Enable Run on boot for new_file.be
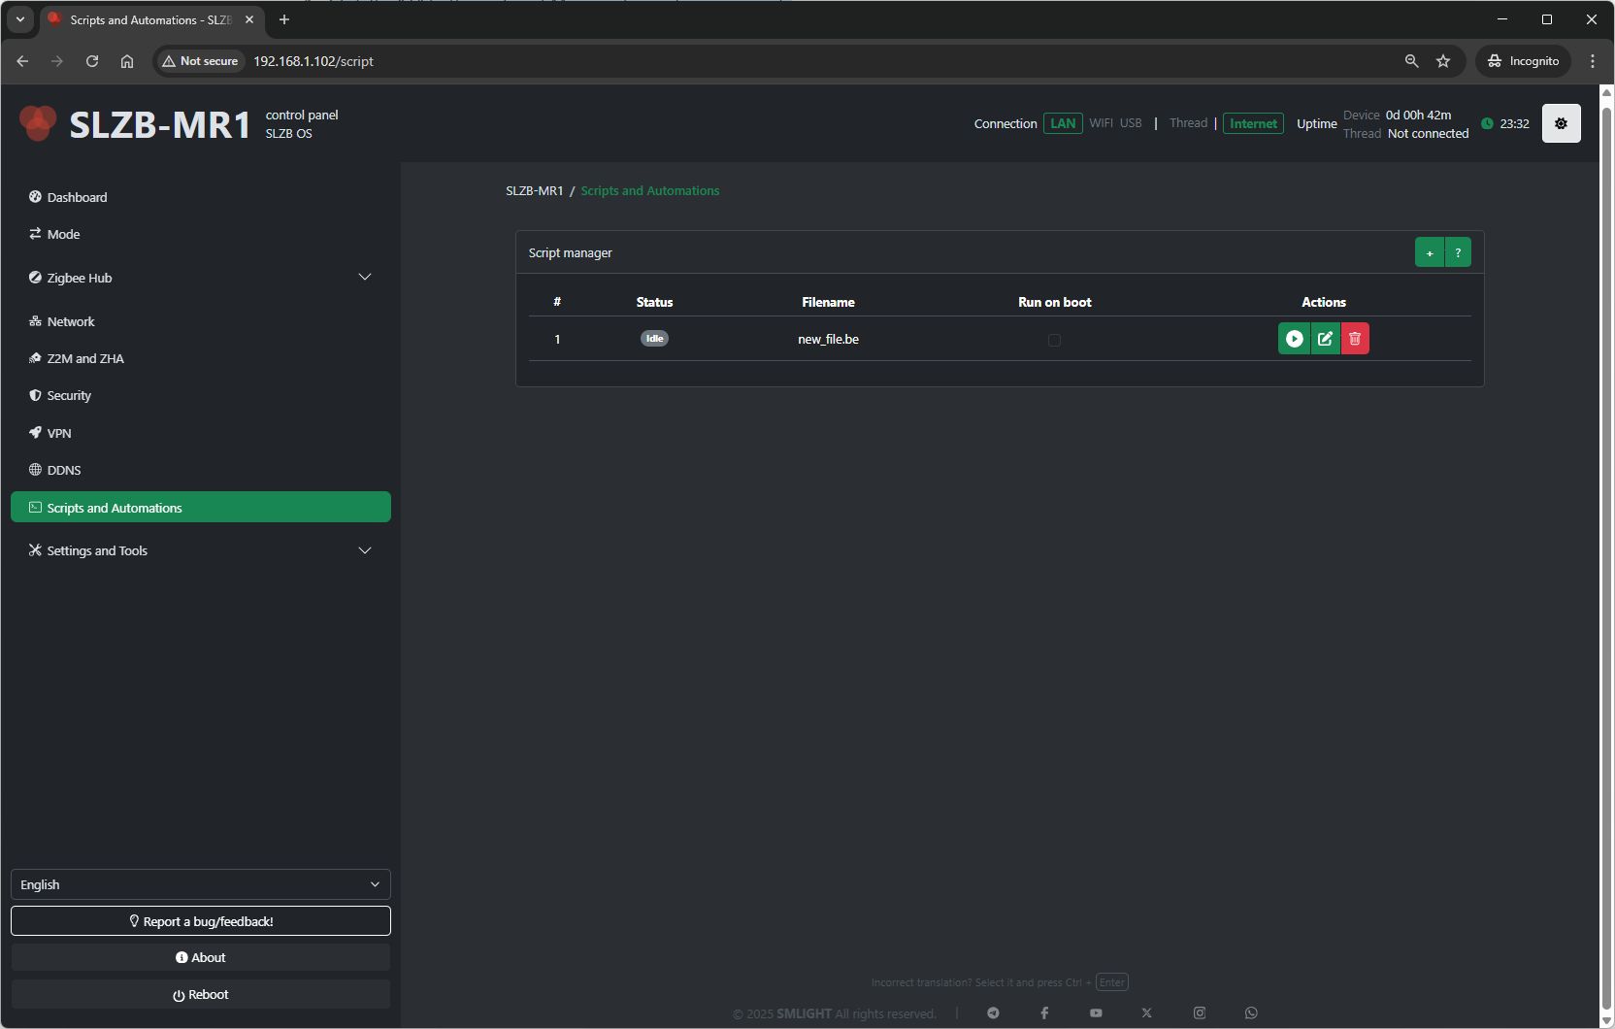The height and width of the screenshot is (1029, 1615). coord(1054,341)
